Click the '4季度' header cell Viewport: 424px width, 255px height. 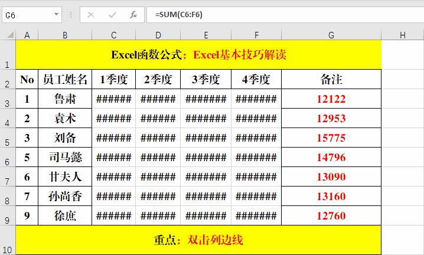click(x=256, y=79)
